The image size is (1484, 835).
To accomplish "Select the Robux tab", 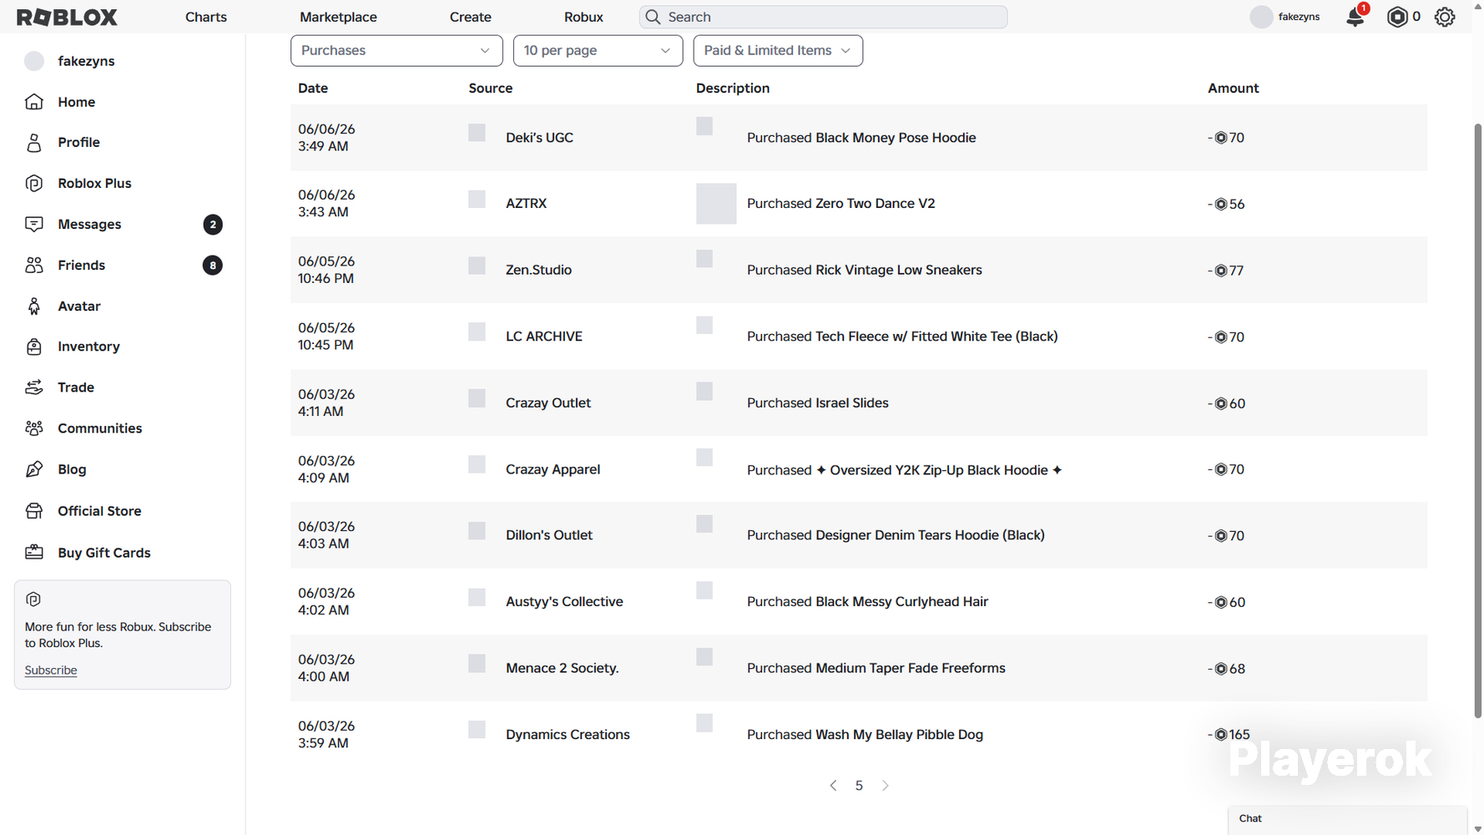I will (583, 17).
